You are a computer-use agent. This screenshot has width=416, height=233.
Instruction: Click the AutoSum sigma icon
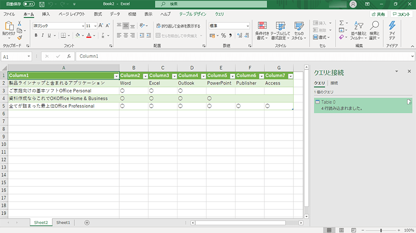342,23
